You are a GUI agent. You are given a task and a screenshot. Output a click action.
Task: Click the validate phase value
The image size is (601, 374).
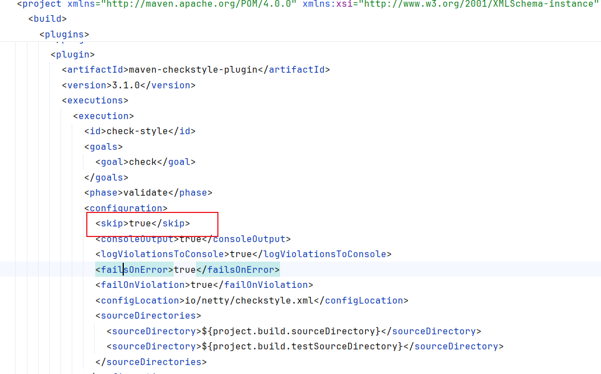(x=145, y=193)
